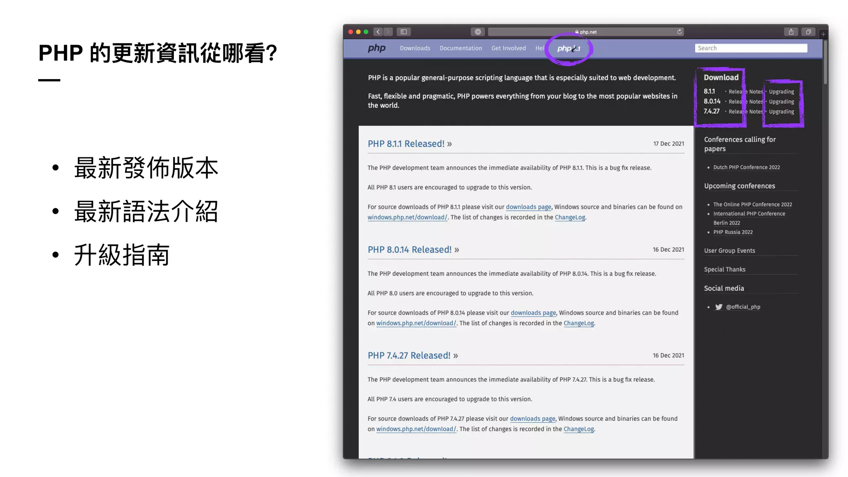
Task: Open the Downloads menu item
Action: pos(415,48)
